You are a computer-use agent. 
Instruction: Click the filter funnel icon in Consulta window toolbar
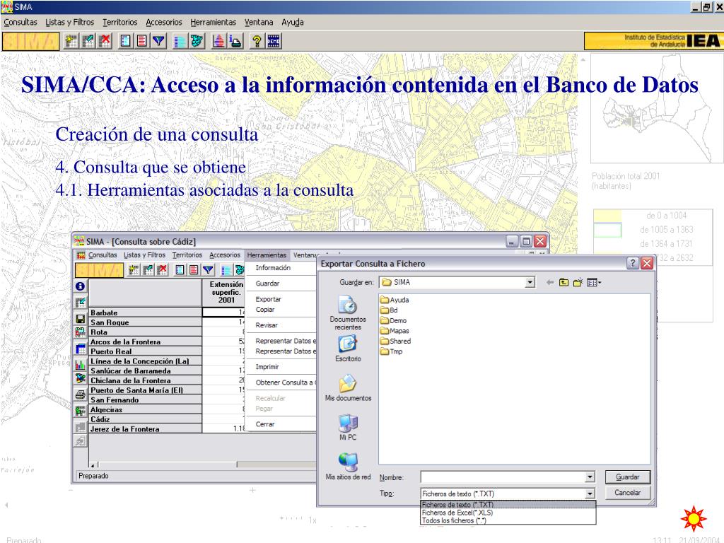[209, 270]
